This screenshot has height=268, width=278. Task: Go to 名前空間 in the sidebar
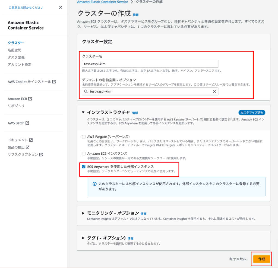pos(14,50)
